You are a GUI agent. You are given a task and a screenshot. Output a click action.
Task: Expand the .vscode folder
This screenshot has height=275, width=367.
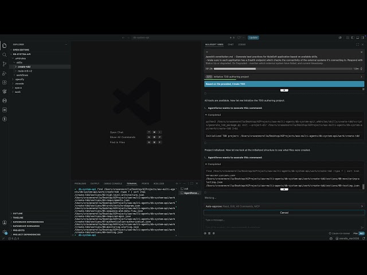click(19, 84)
